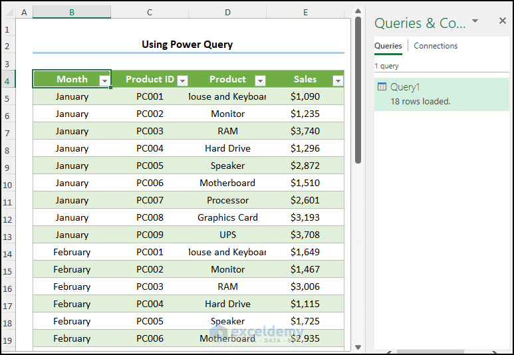This screenshot has height=355, width=514.
Task: Switch to the Queries tab
Action: pyautogui.click(x=388, y=46)
